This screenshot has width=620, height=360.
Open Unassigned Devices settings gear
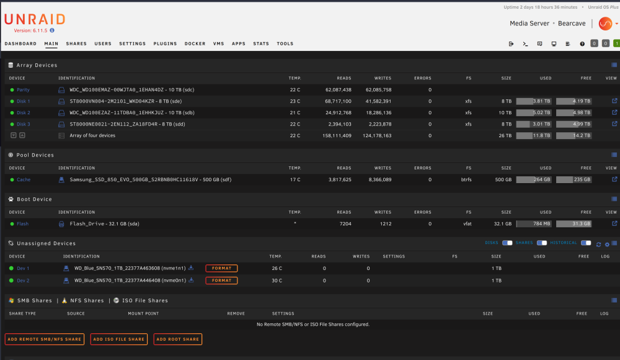(x=607, y=245)
